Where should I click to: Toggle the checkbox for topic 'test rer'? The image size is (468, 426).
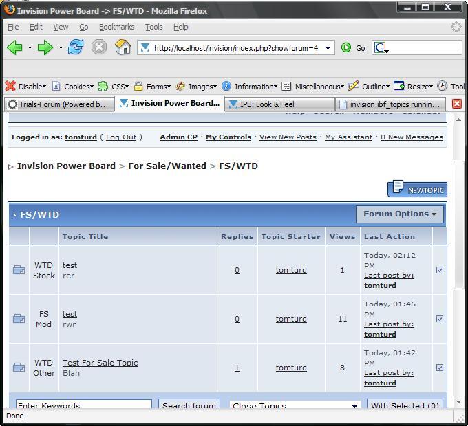pos(440,270)
